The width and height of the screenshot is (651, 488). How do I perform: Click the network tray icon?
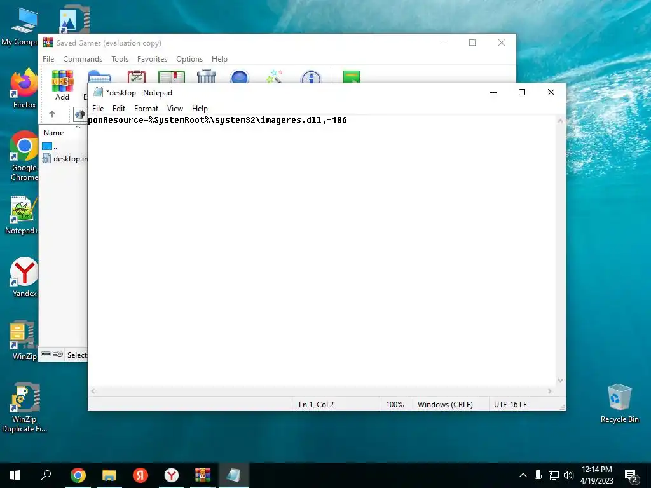tap(554, 475)
